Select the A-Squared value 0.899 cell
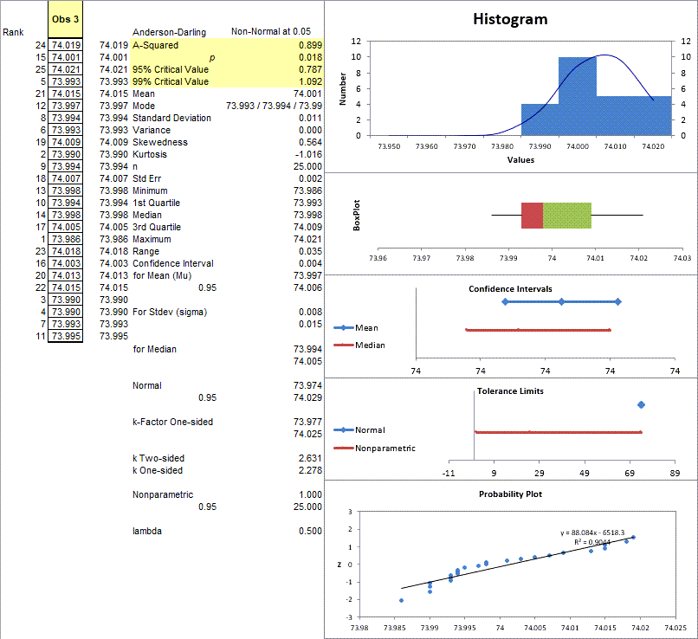The image size is (698, 639). 309,44
